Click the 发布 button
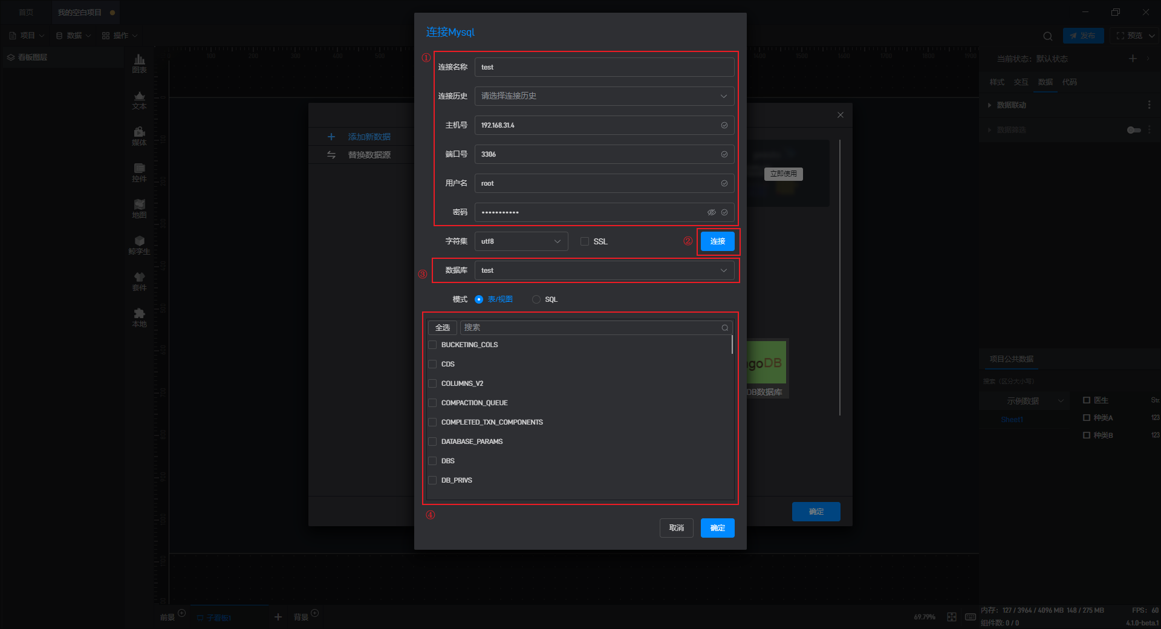Viewport: 1161px width, 629px height. point(1083,36)
